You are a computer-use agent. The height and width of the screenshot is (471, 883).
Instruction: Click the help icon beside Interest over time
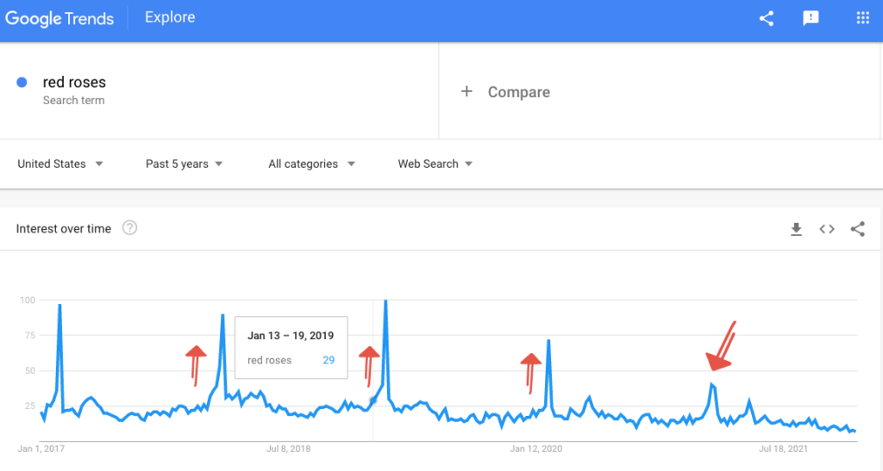130,228
